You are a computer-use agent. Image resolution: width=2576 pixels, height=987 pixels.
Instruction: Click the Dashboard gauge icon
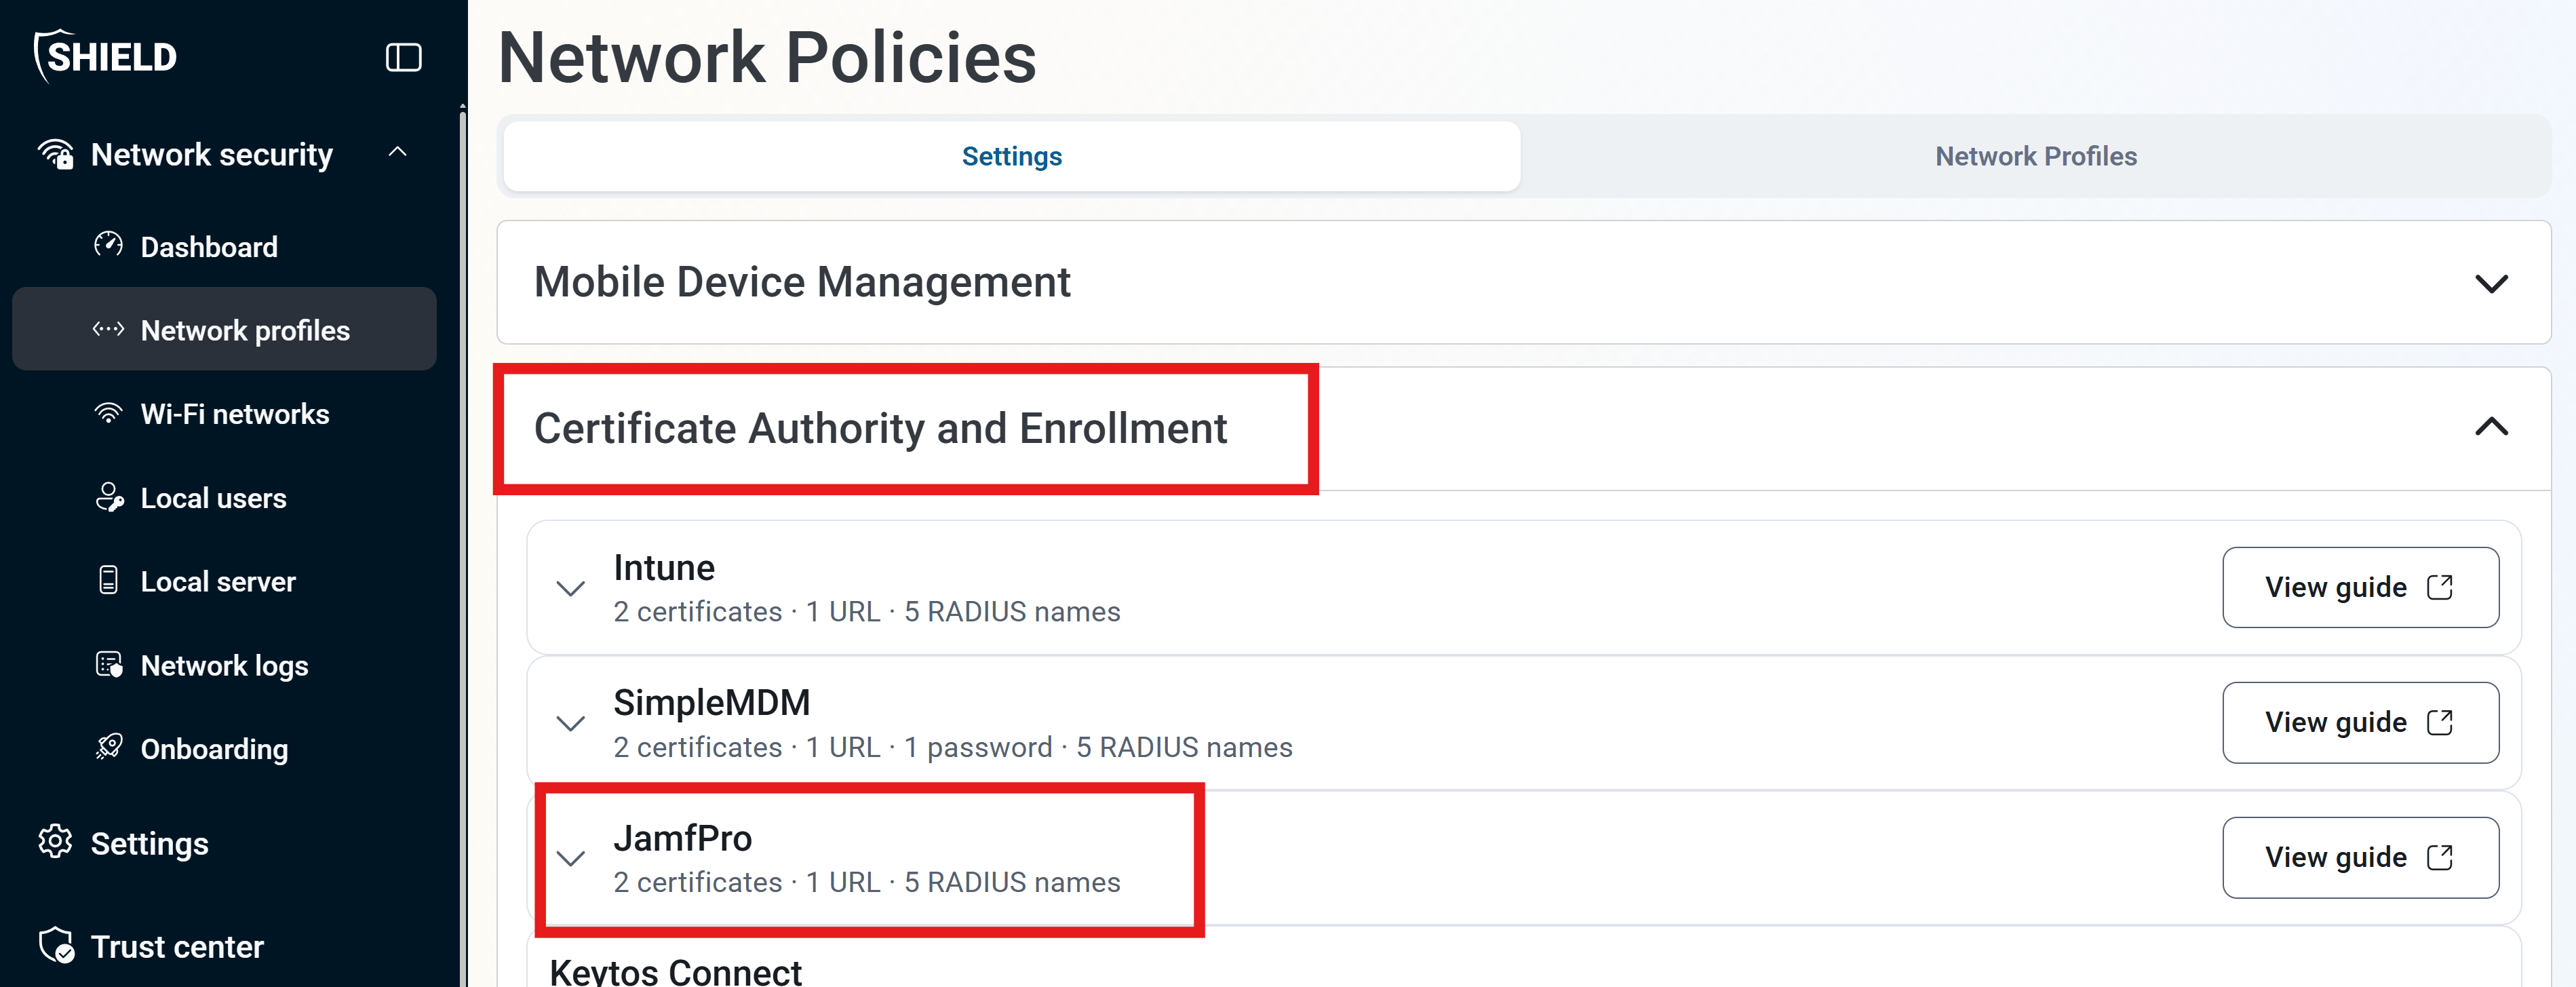tap(108, 245)
